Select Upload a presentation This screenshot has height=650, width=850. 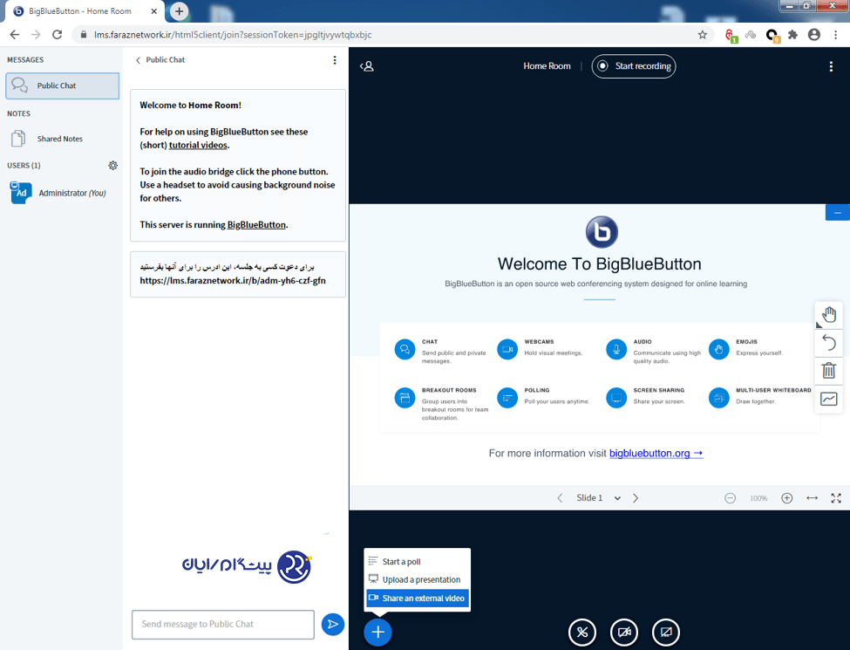click(x=418, y=579)
